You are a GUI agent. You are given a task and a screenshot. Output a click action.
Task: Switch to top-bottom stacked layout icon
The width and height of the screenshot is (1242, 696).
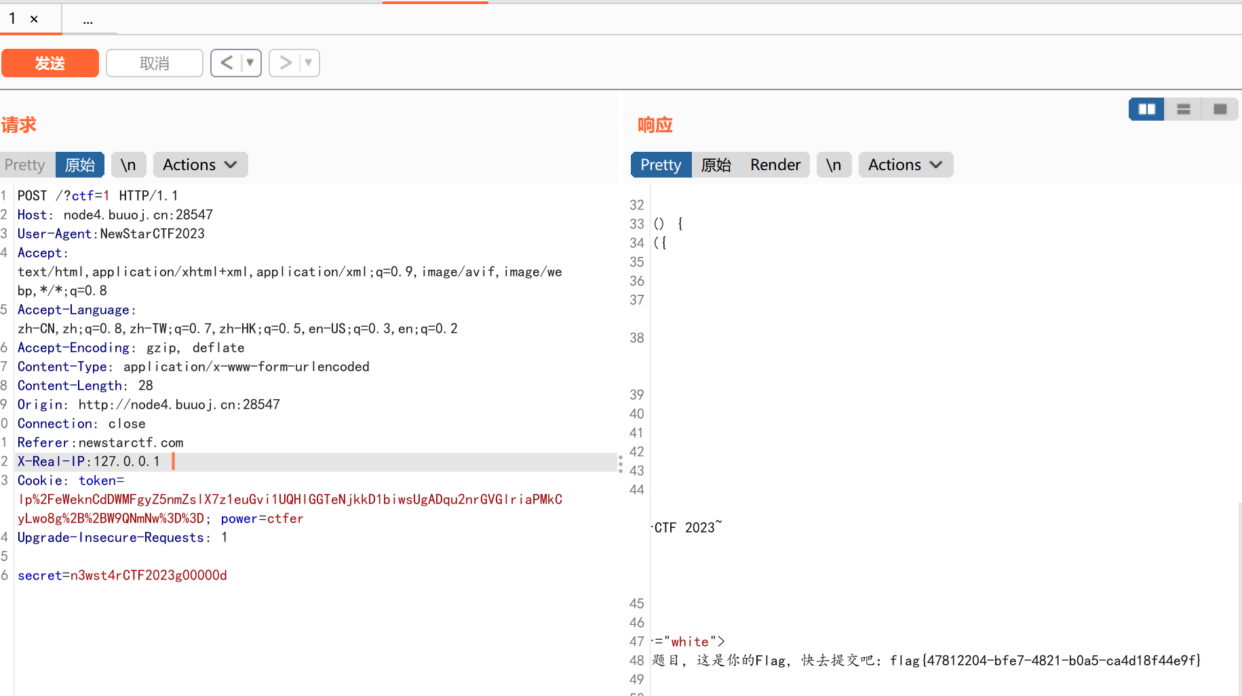coord(1183,109)
